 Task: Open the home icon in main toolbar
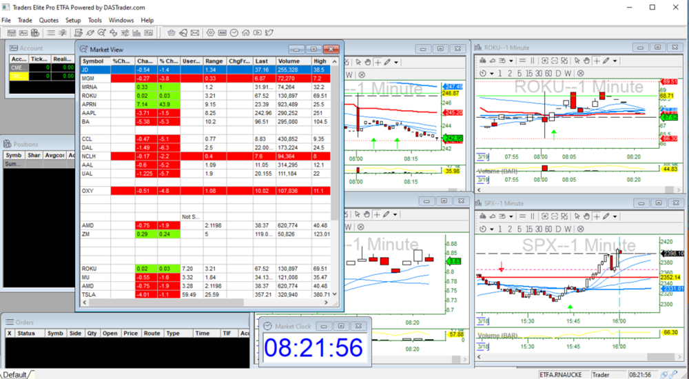245,33
